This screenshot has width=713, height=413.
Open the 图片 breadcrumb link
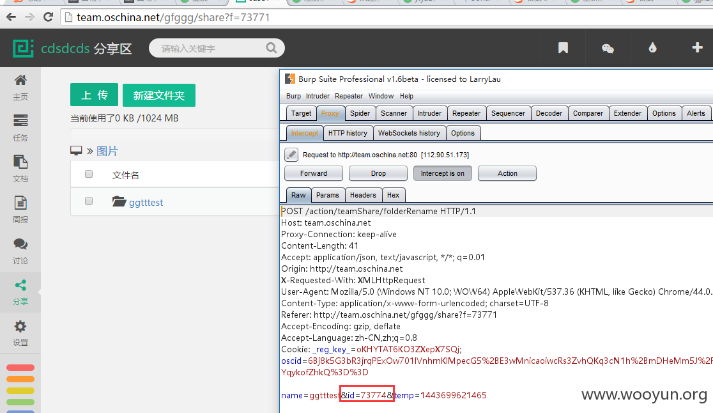(x=107, y=151)
